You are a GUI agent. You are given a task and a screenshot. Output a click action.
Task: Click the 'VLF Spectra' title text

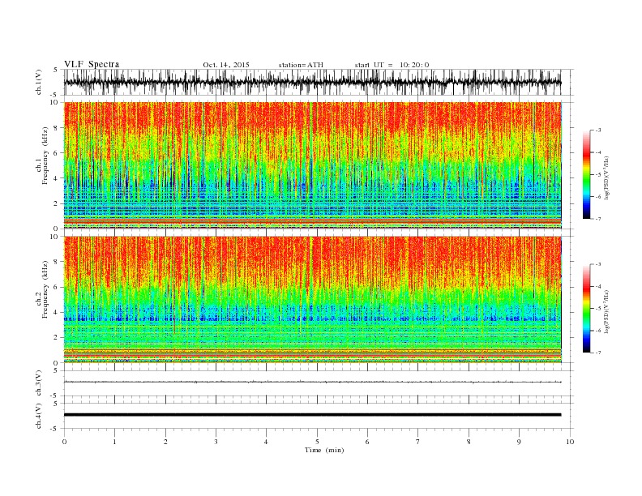tap(92, 64)
